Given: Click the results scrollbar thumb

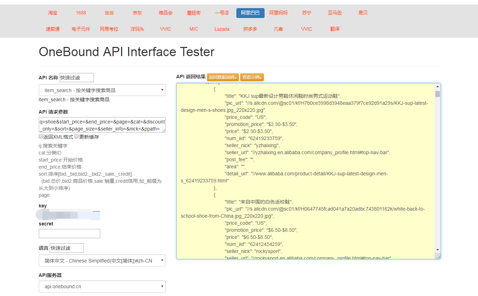Looking at the screenshot, I should tap(437, 94).
